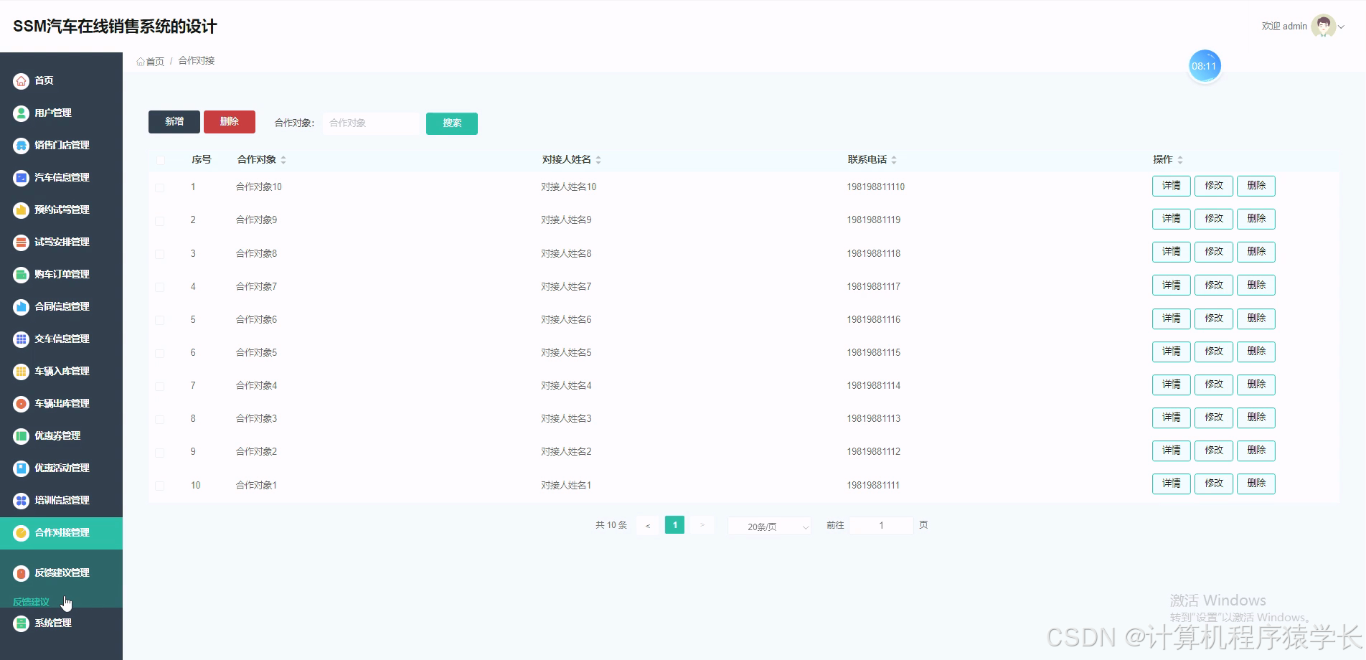Screen dimensions: 1366x660
Task: Click the red 删除 batch delete button
Action: 230,122
